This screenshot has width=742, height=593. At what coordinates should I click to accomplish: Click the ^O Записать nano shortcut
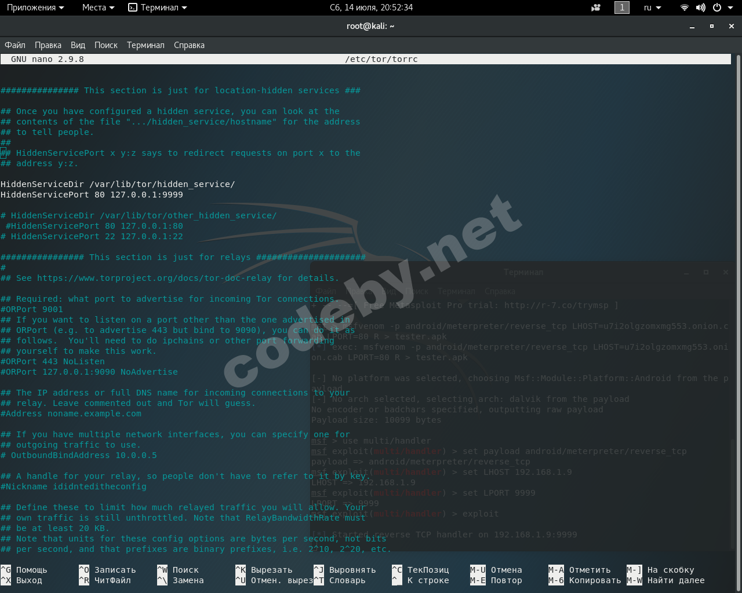pyautogui.click(x=107, y=570)
